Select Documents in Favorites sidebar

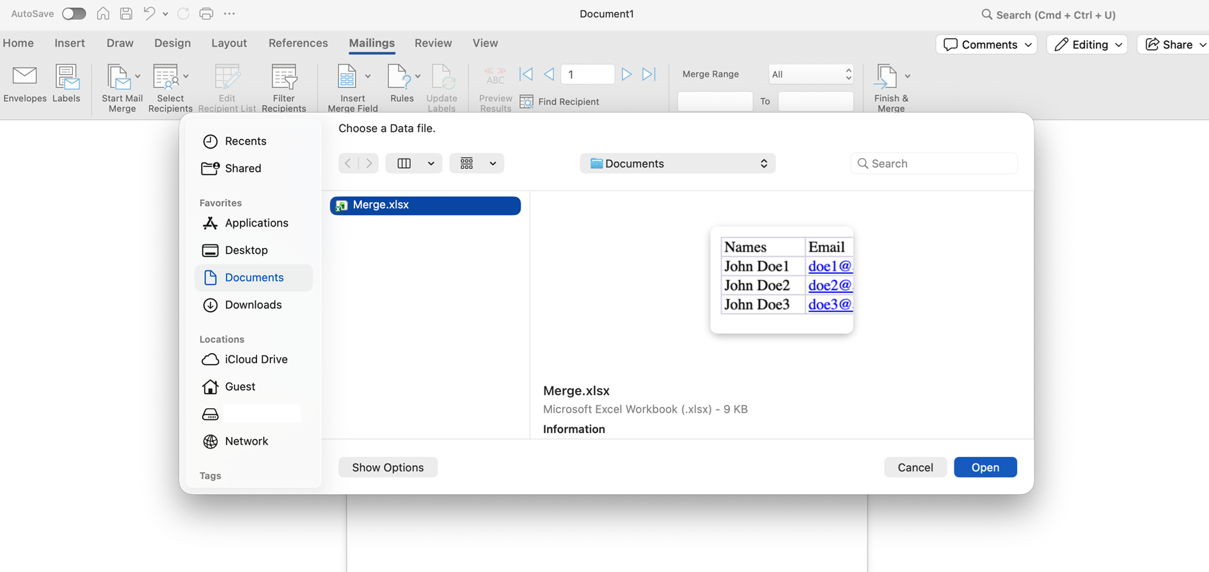click(x=253, y=278)
